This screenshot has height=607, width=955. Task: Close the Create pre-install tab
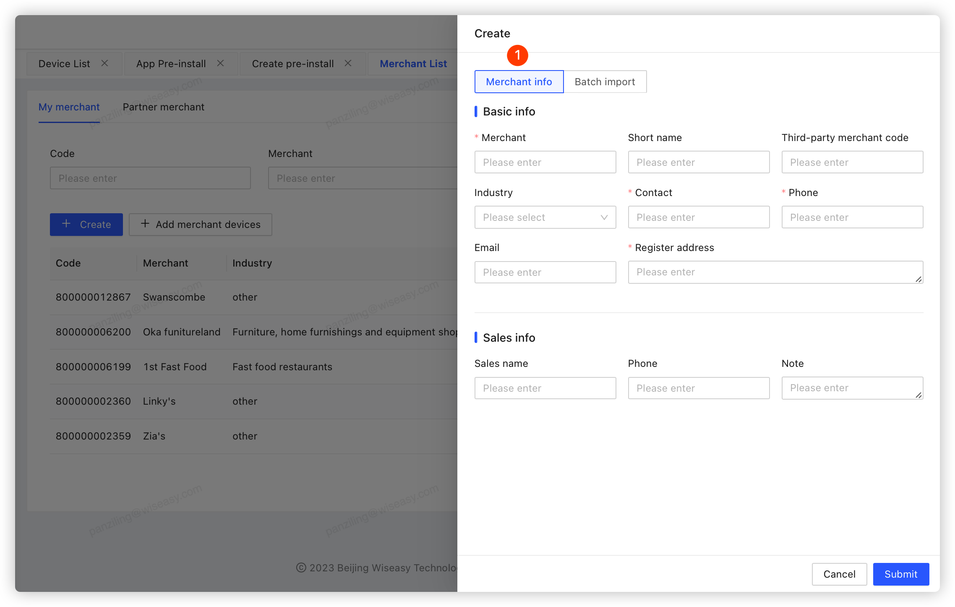coord(348,63)
